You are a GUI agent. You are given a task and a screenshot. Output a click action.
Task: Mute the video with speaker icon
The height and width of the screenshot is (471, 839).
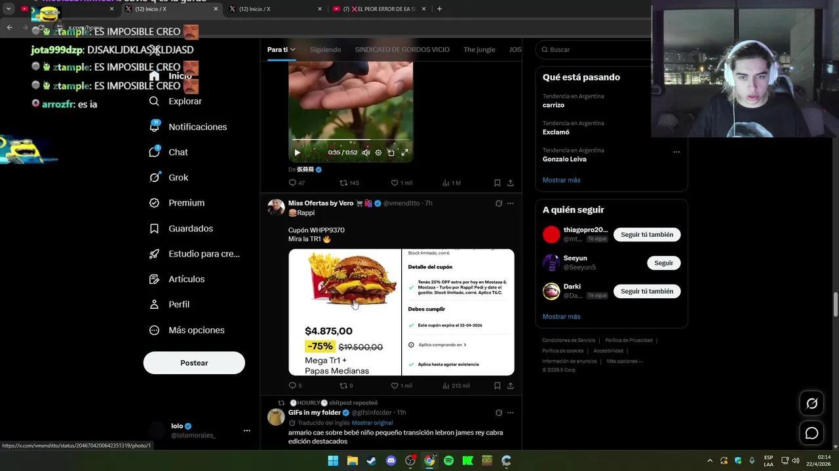(366, 152)
